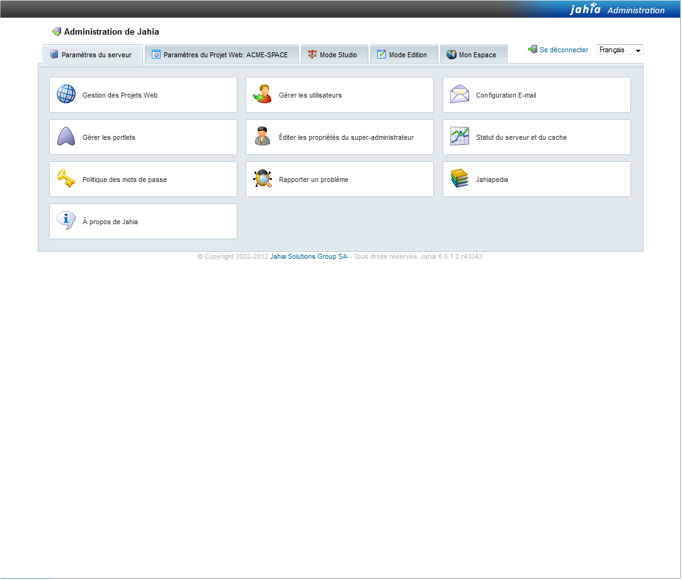Viewport: 682px width, 580px height.
Task: Click the logout arrow icon beside Se déconnecter
Action: (x=532, y=49)
